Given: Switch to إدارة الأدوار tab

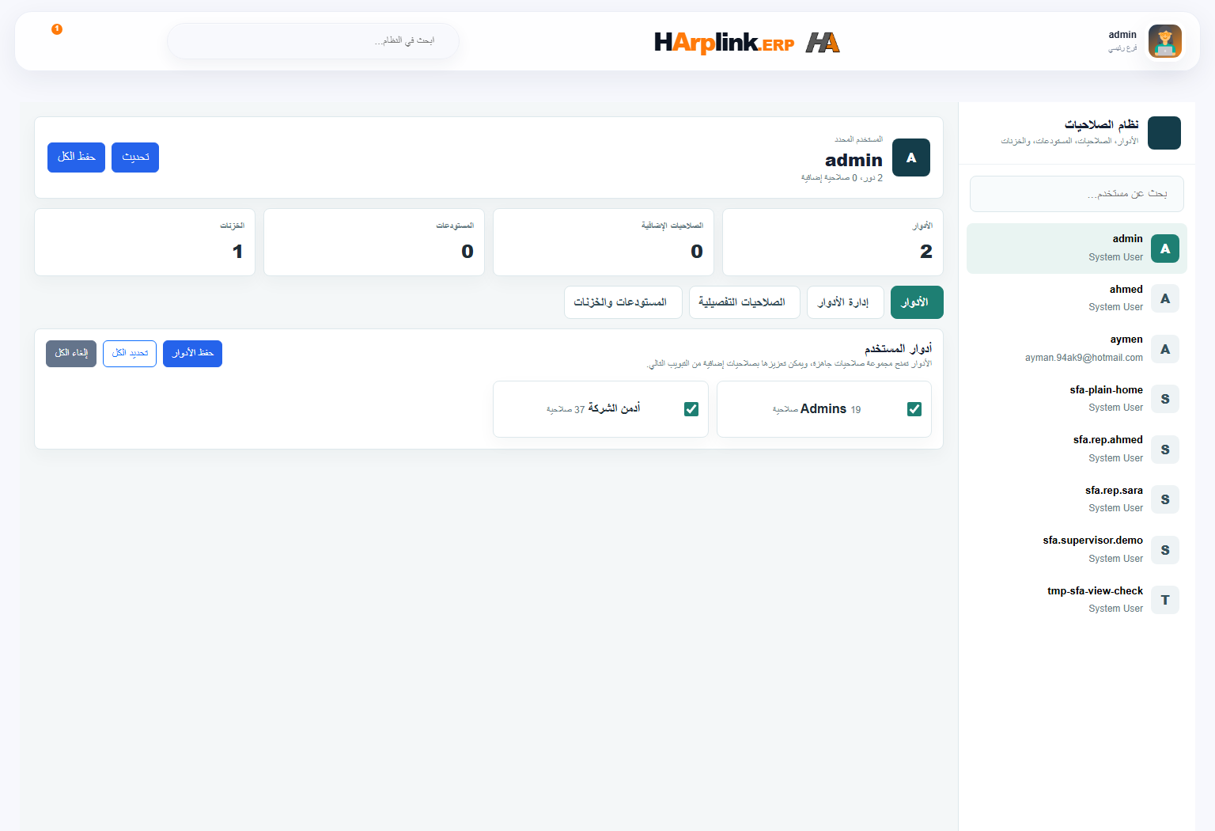Looking at the screenshot, I should point(845,302).
